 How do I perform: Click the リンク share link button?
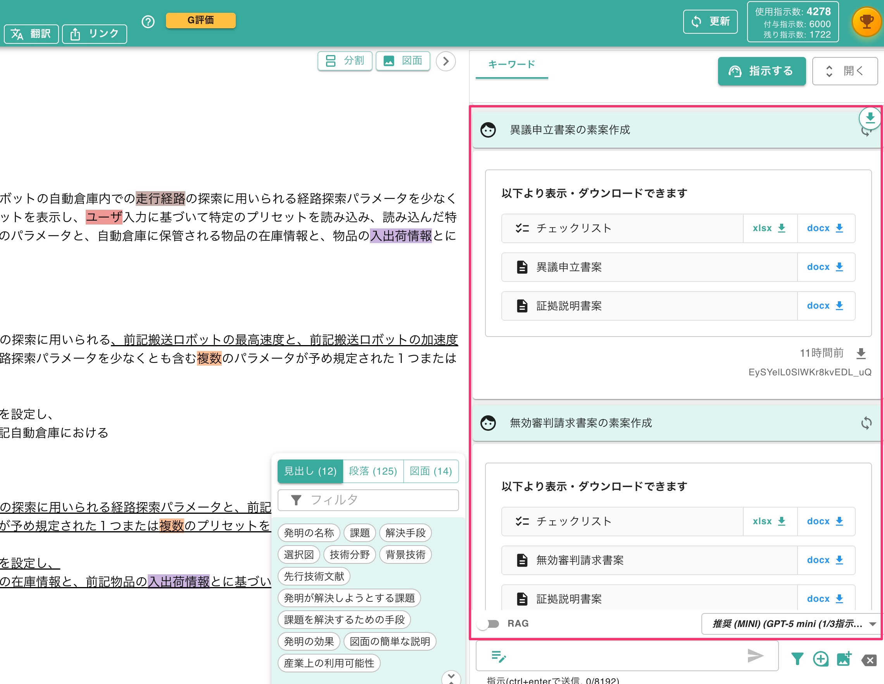(94, 34)
